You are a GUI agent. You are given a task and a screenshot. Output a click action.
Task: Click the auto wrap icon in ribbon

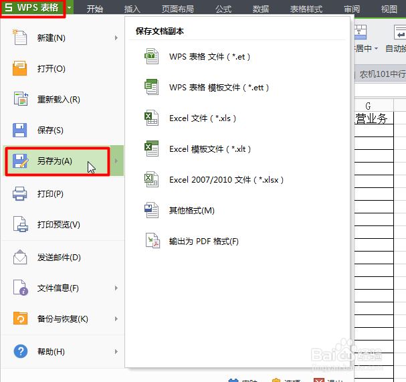tap(400, 32)
